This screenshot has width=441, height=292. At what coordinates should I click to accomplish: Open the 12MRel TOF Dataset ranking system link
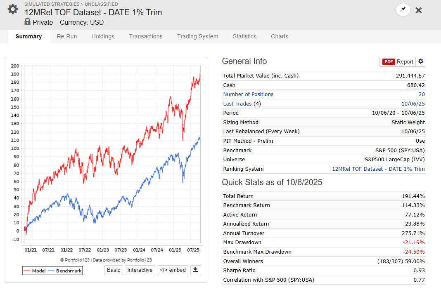(378, 169)
